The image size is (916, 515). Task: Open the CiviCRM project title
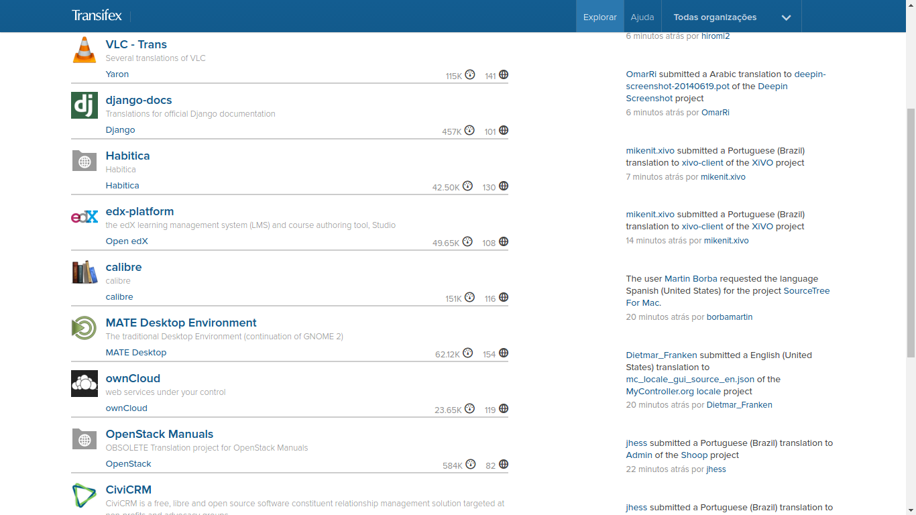click(129, 490)
